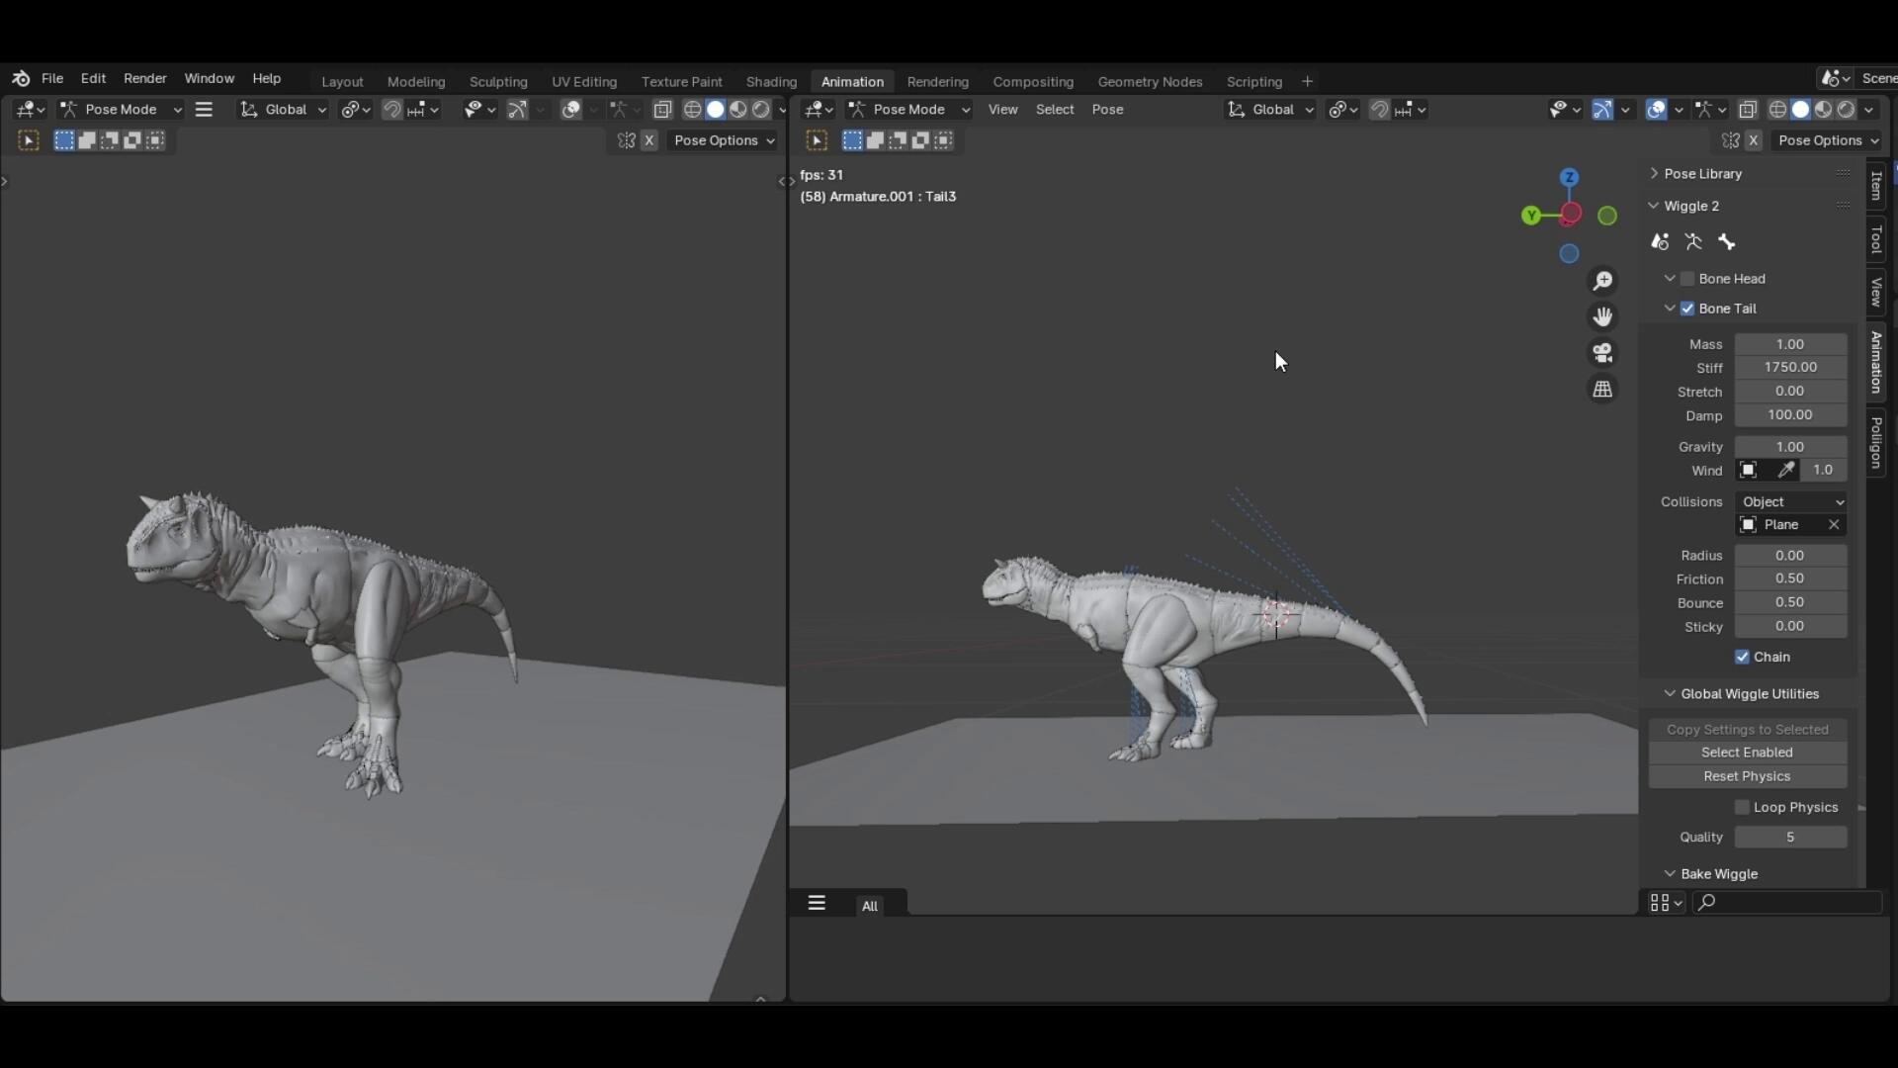
Task: Click the pan hand gizmo icon
Action: pos(1602,316)
